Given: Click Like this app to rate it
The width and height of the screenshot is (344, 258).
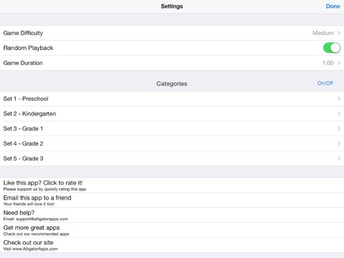Looking at the screenshot, I should pos(172,185).
